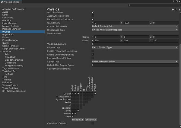This screenshot has width=181, height=128.
Task: Select Physics 2D settings
Action: coord(8,34)
